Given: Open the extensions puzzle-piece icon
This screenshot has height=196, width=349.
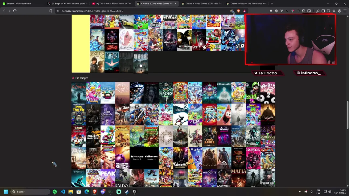Looking at the screenshot, I should [303, 11].
